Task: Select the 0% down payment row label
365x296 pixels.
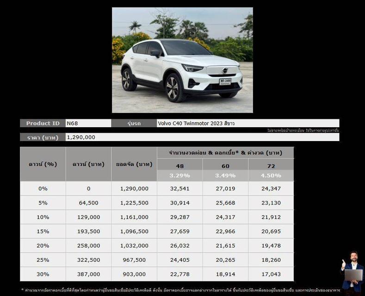Action: (43, 189)
